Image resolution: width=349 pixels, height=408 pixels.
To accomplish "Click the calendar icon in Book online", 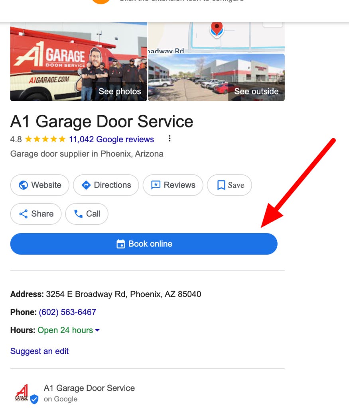I will 120,244.
